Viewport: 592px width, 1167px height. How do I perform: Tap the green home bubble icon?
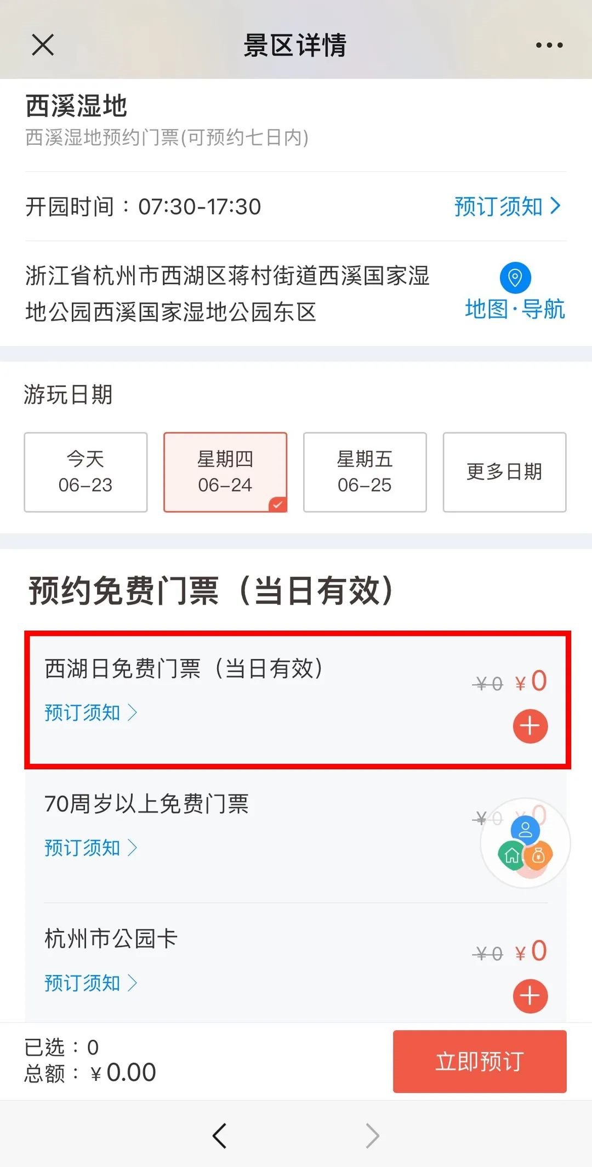(512, 855)
